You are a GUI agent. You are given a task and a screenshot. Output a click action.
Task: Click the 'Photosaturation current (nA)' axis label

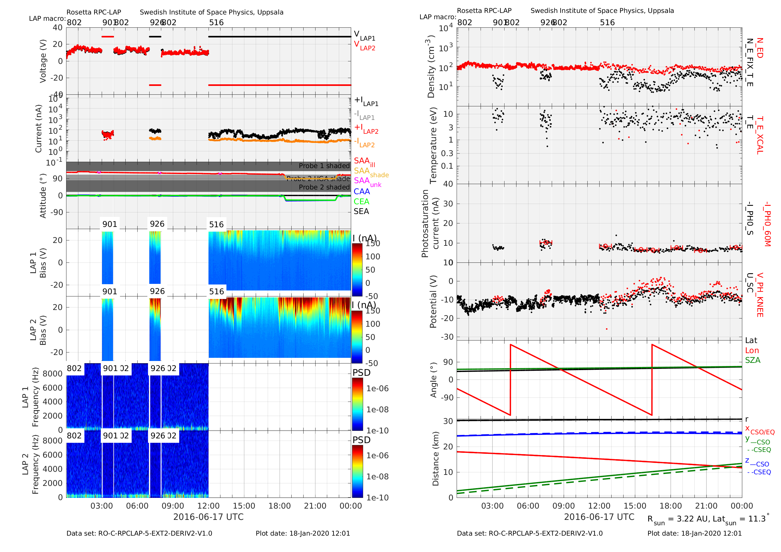(430, 224)
